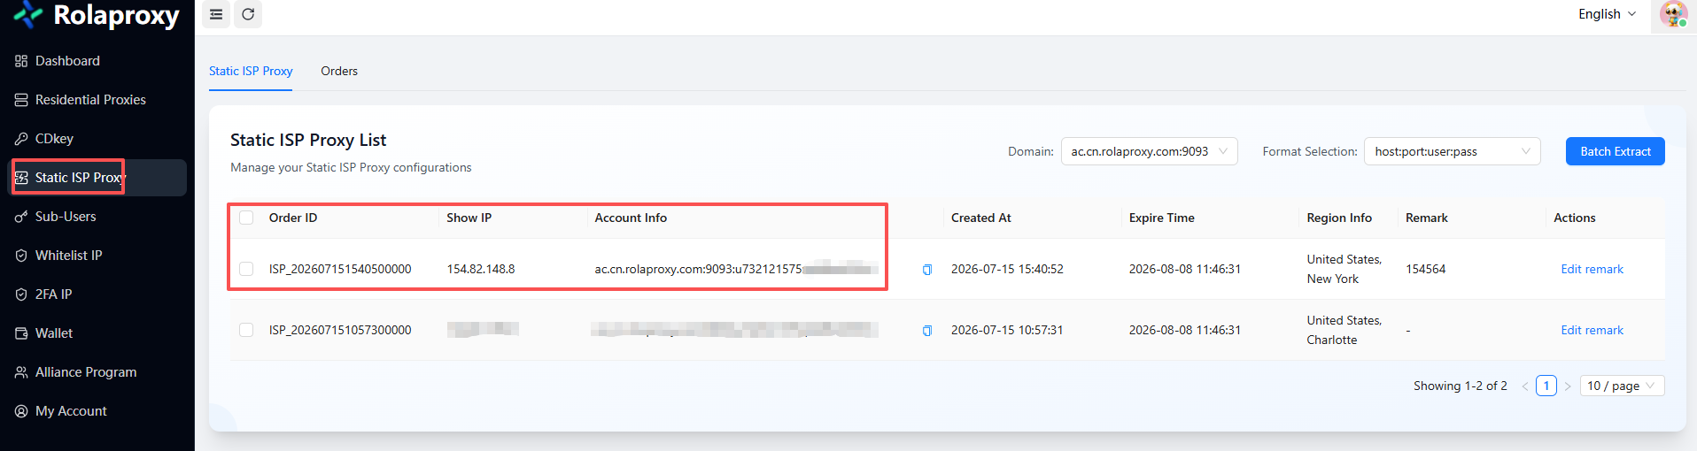Click the Created At column header

pyautogui.click(x=980, y=218)
